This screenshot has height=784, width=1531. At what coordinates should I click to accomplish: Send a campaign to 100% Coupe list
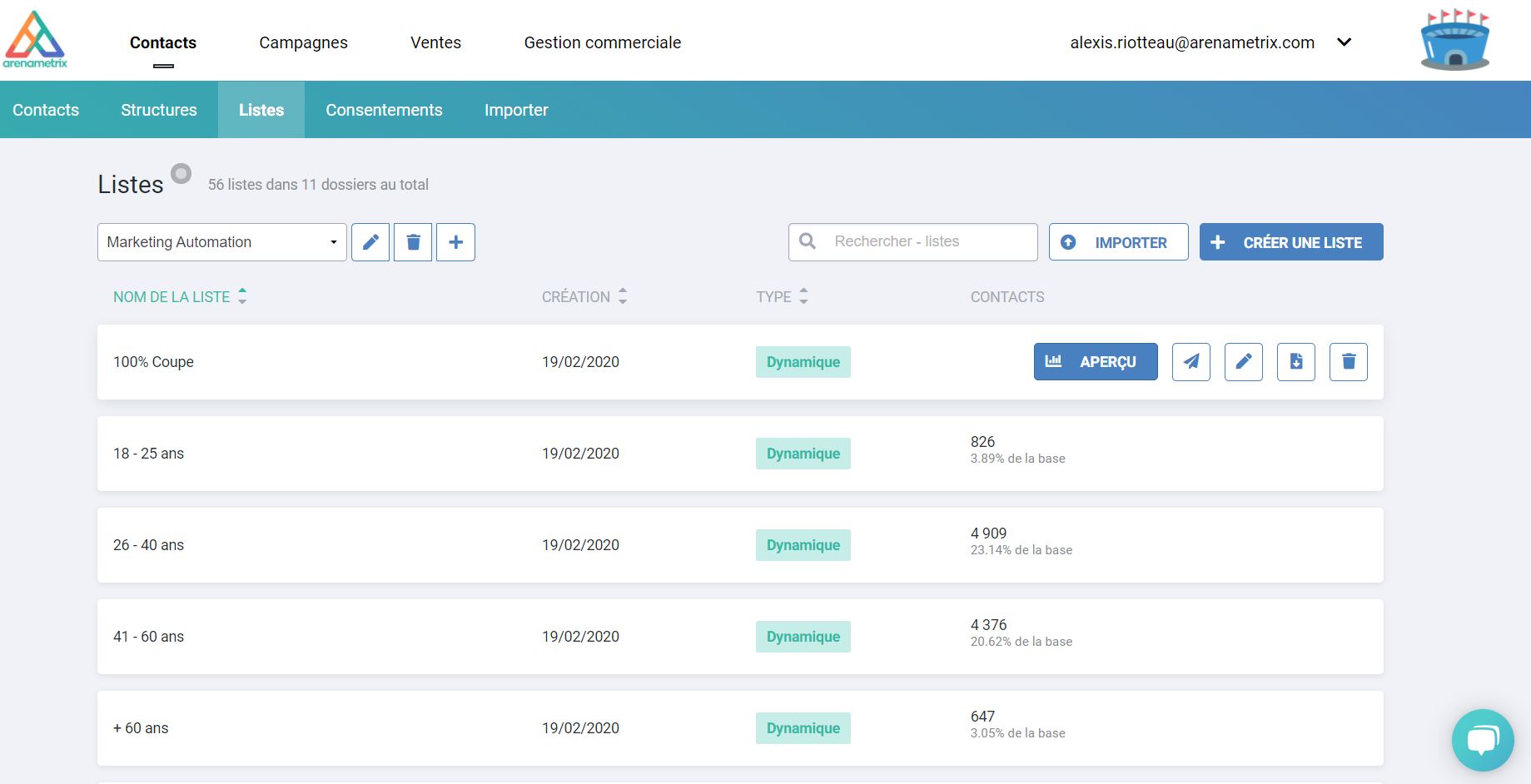point(1191,362)
